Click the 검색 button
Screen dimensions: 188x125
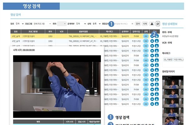coord(138,24)
